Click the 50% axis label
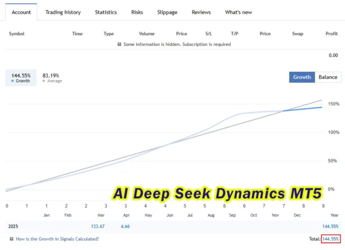The height and width of the screenshot is (250, 345). click(x=332, y=161)
